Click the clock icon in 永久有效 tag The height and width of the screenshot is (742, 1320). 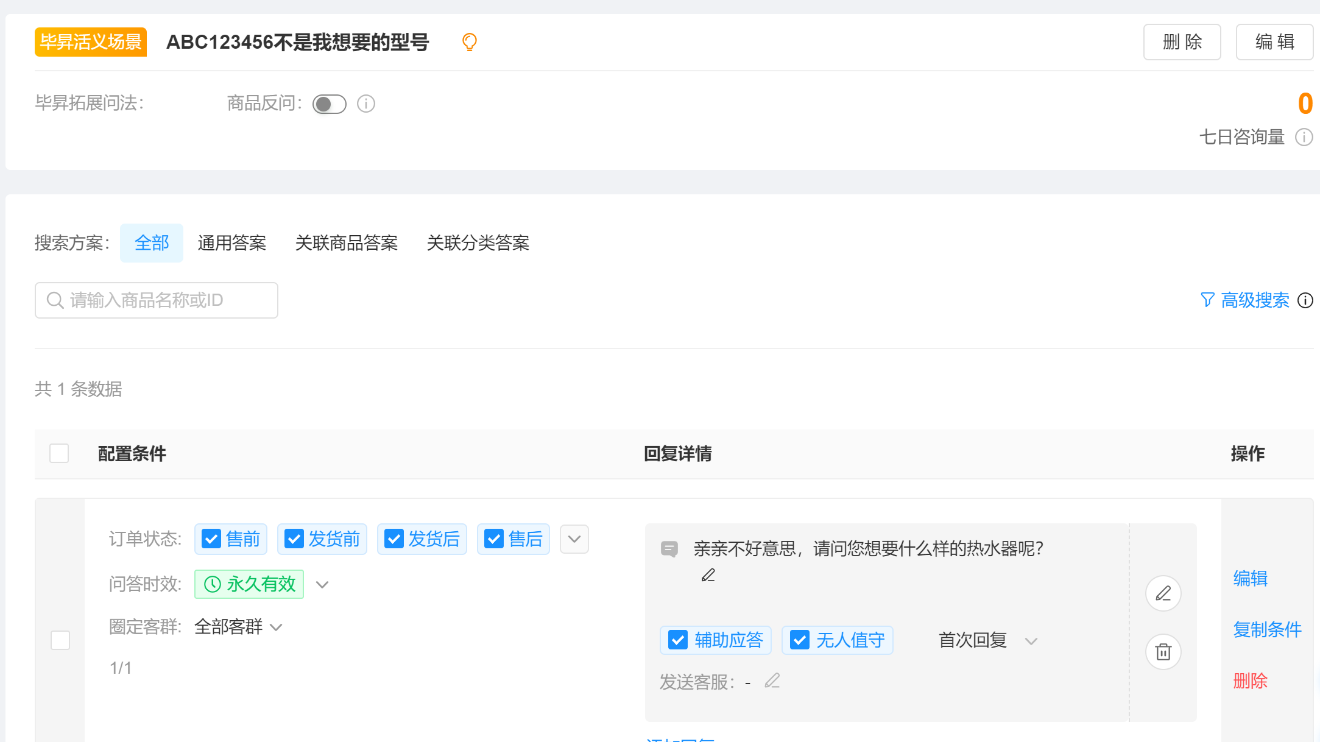click(x=212, y=584)
